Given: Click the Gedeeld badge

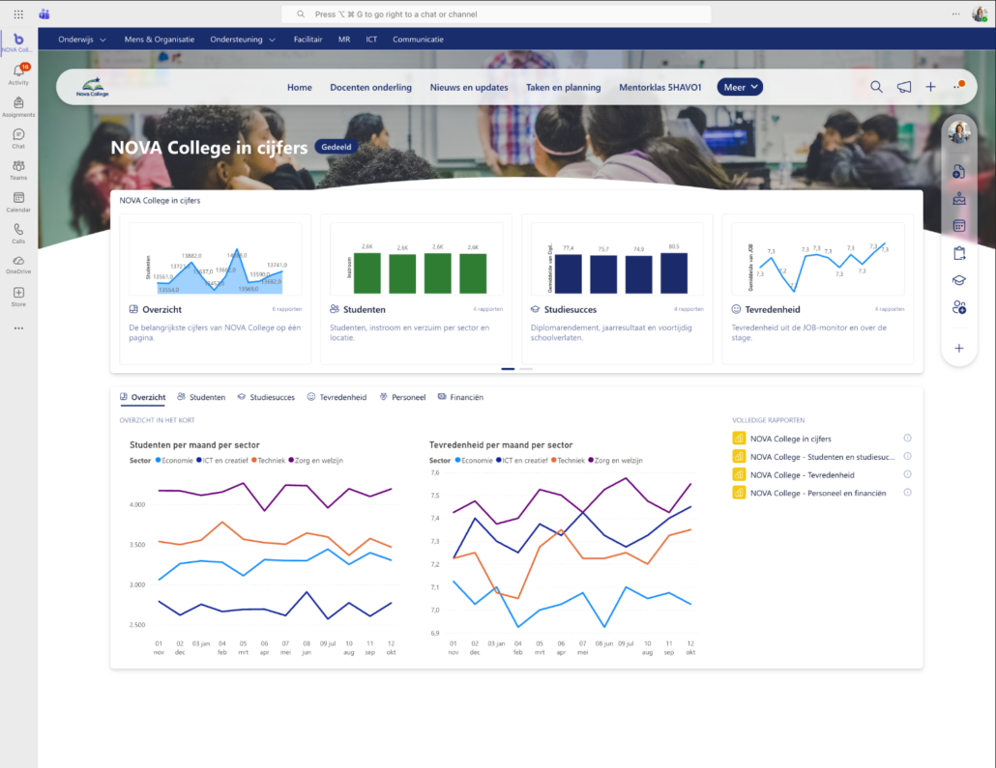Looking at the screenshot, I should point(336,147).
